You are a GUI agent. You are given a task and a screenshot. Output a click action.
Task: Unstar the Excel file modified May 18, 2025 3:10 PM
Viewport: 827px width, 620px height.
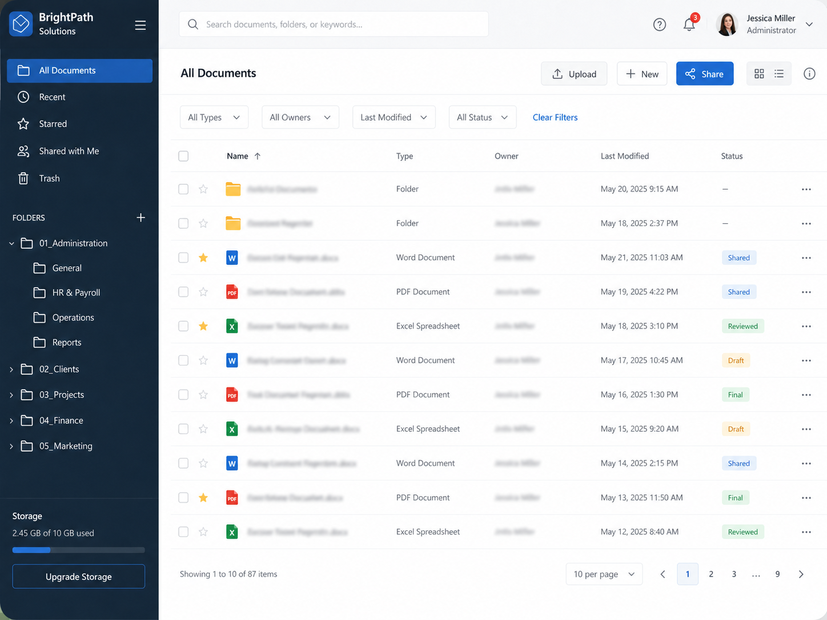click(203, 326)
